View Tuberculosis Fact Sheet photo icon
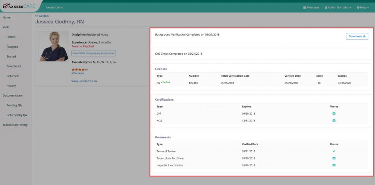The height and width of the screenshot is (185, 375). 334,158
